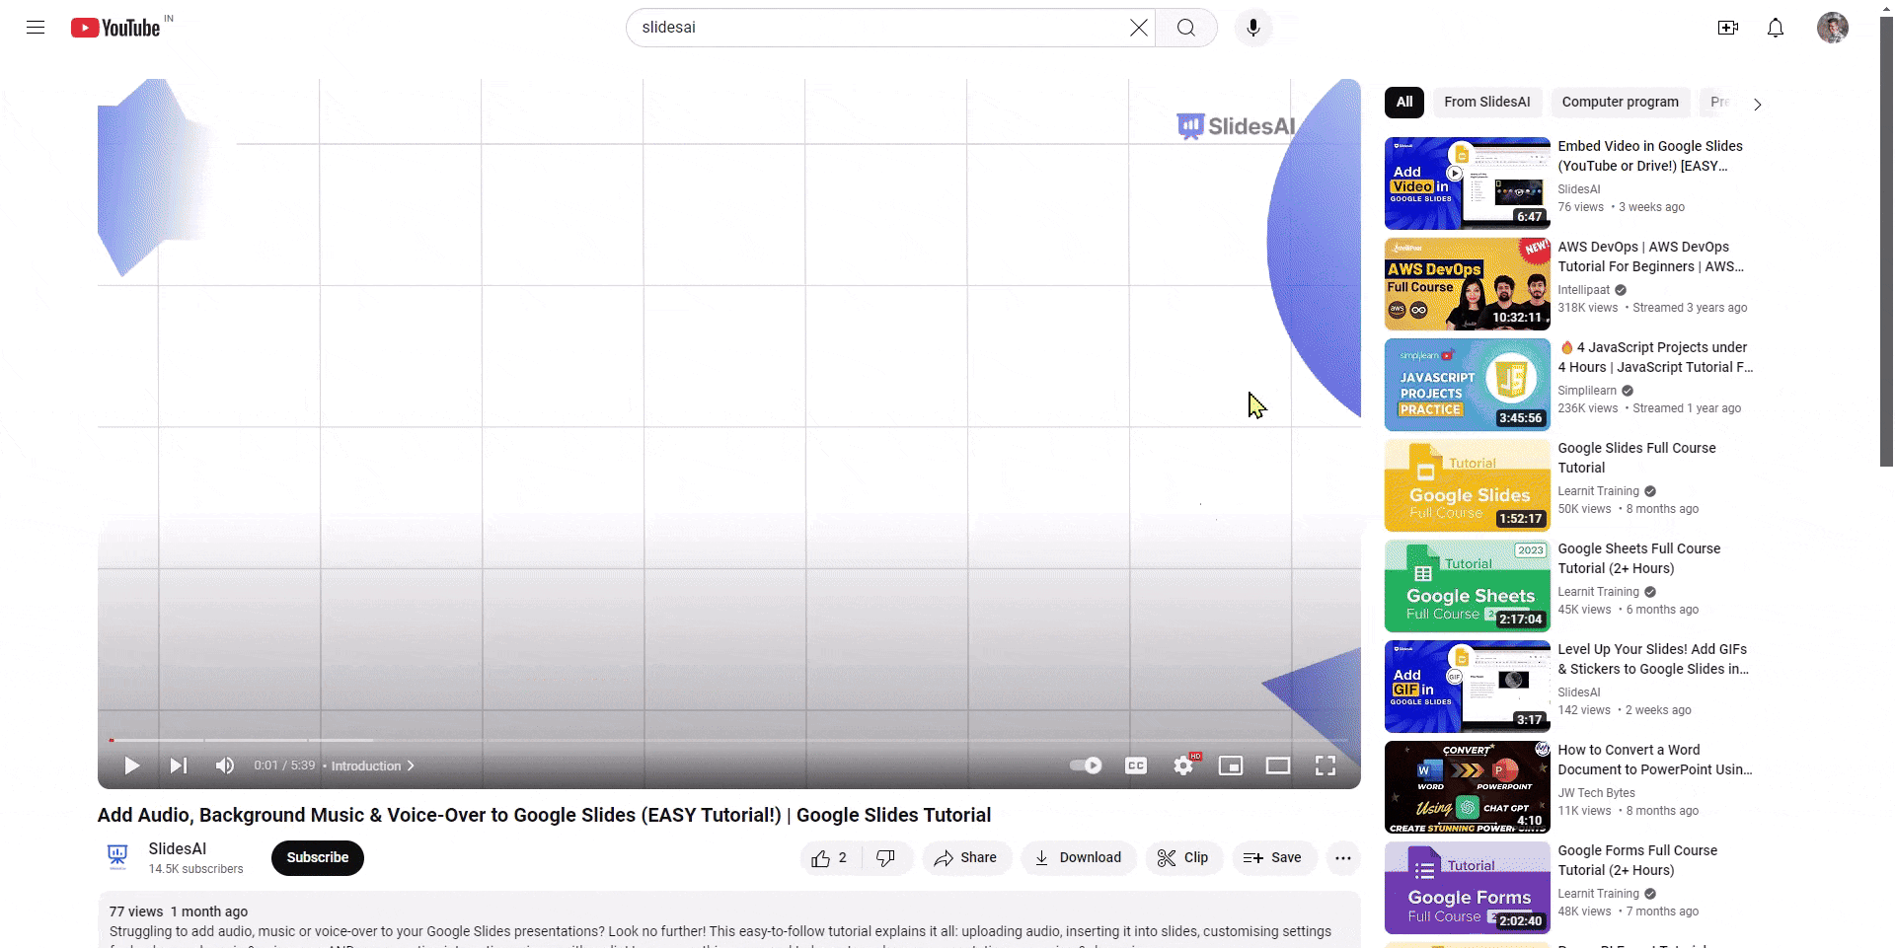
Task: Open miniplayer view
Action: [1230, 766]
